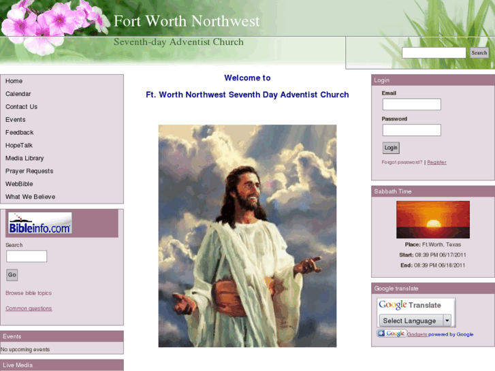Open the Select Language dropdown
Screen dimensions: 495x371
pyautogui.click(x=415, y=321)
